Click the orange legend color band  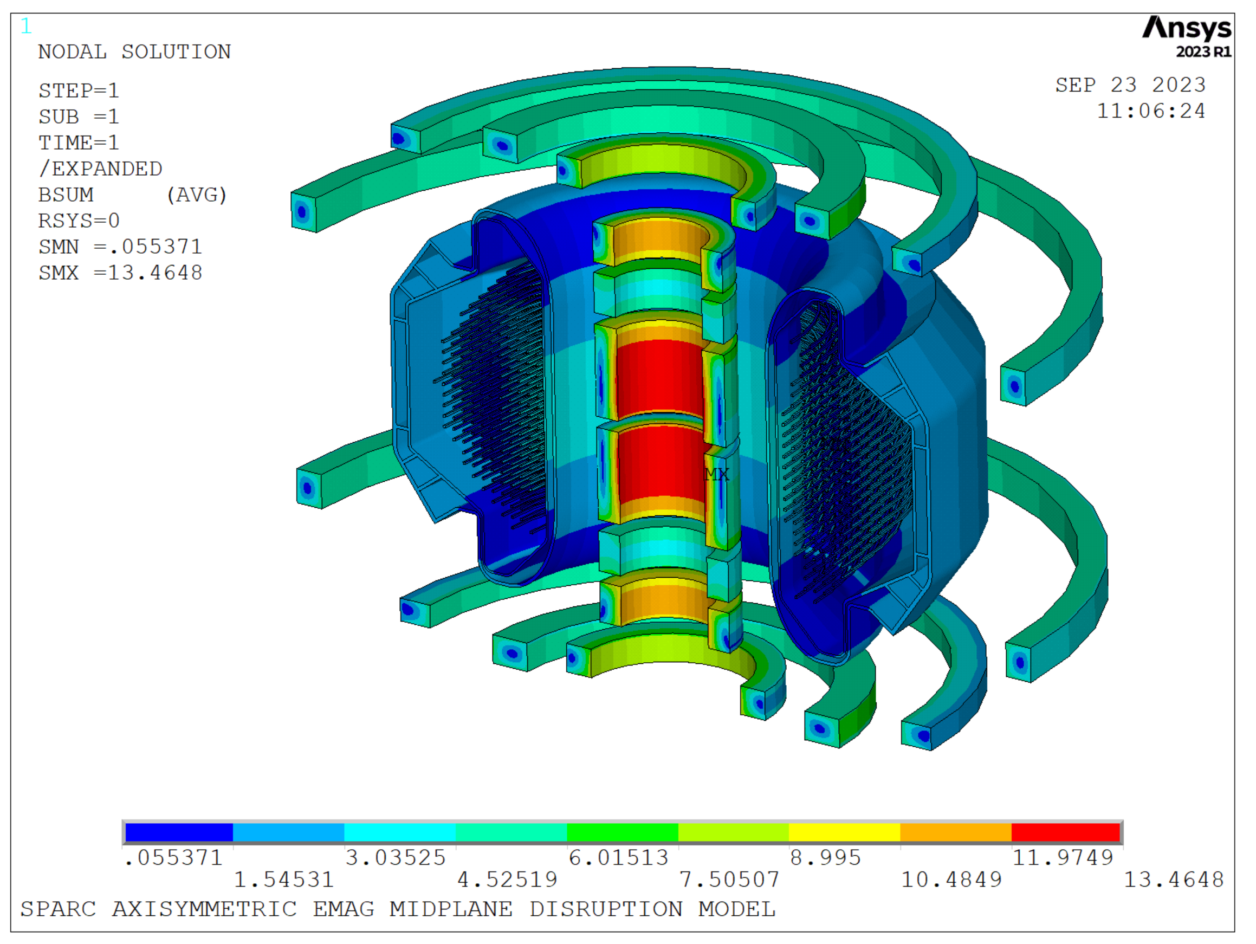pos(955,833)
